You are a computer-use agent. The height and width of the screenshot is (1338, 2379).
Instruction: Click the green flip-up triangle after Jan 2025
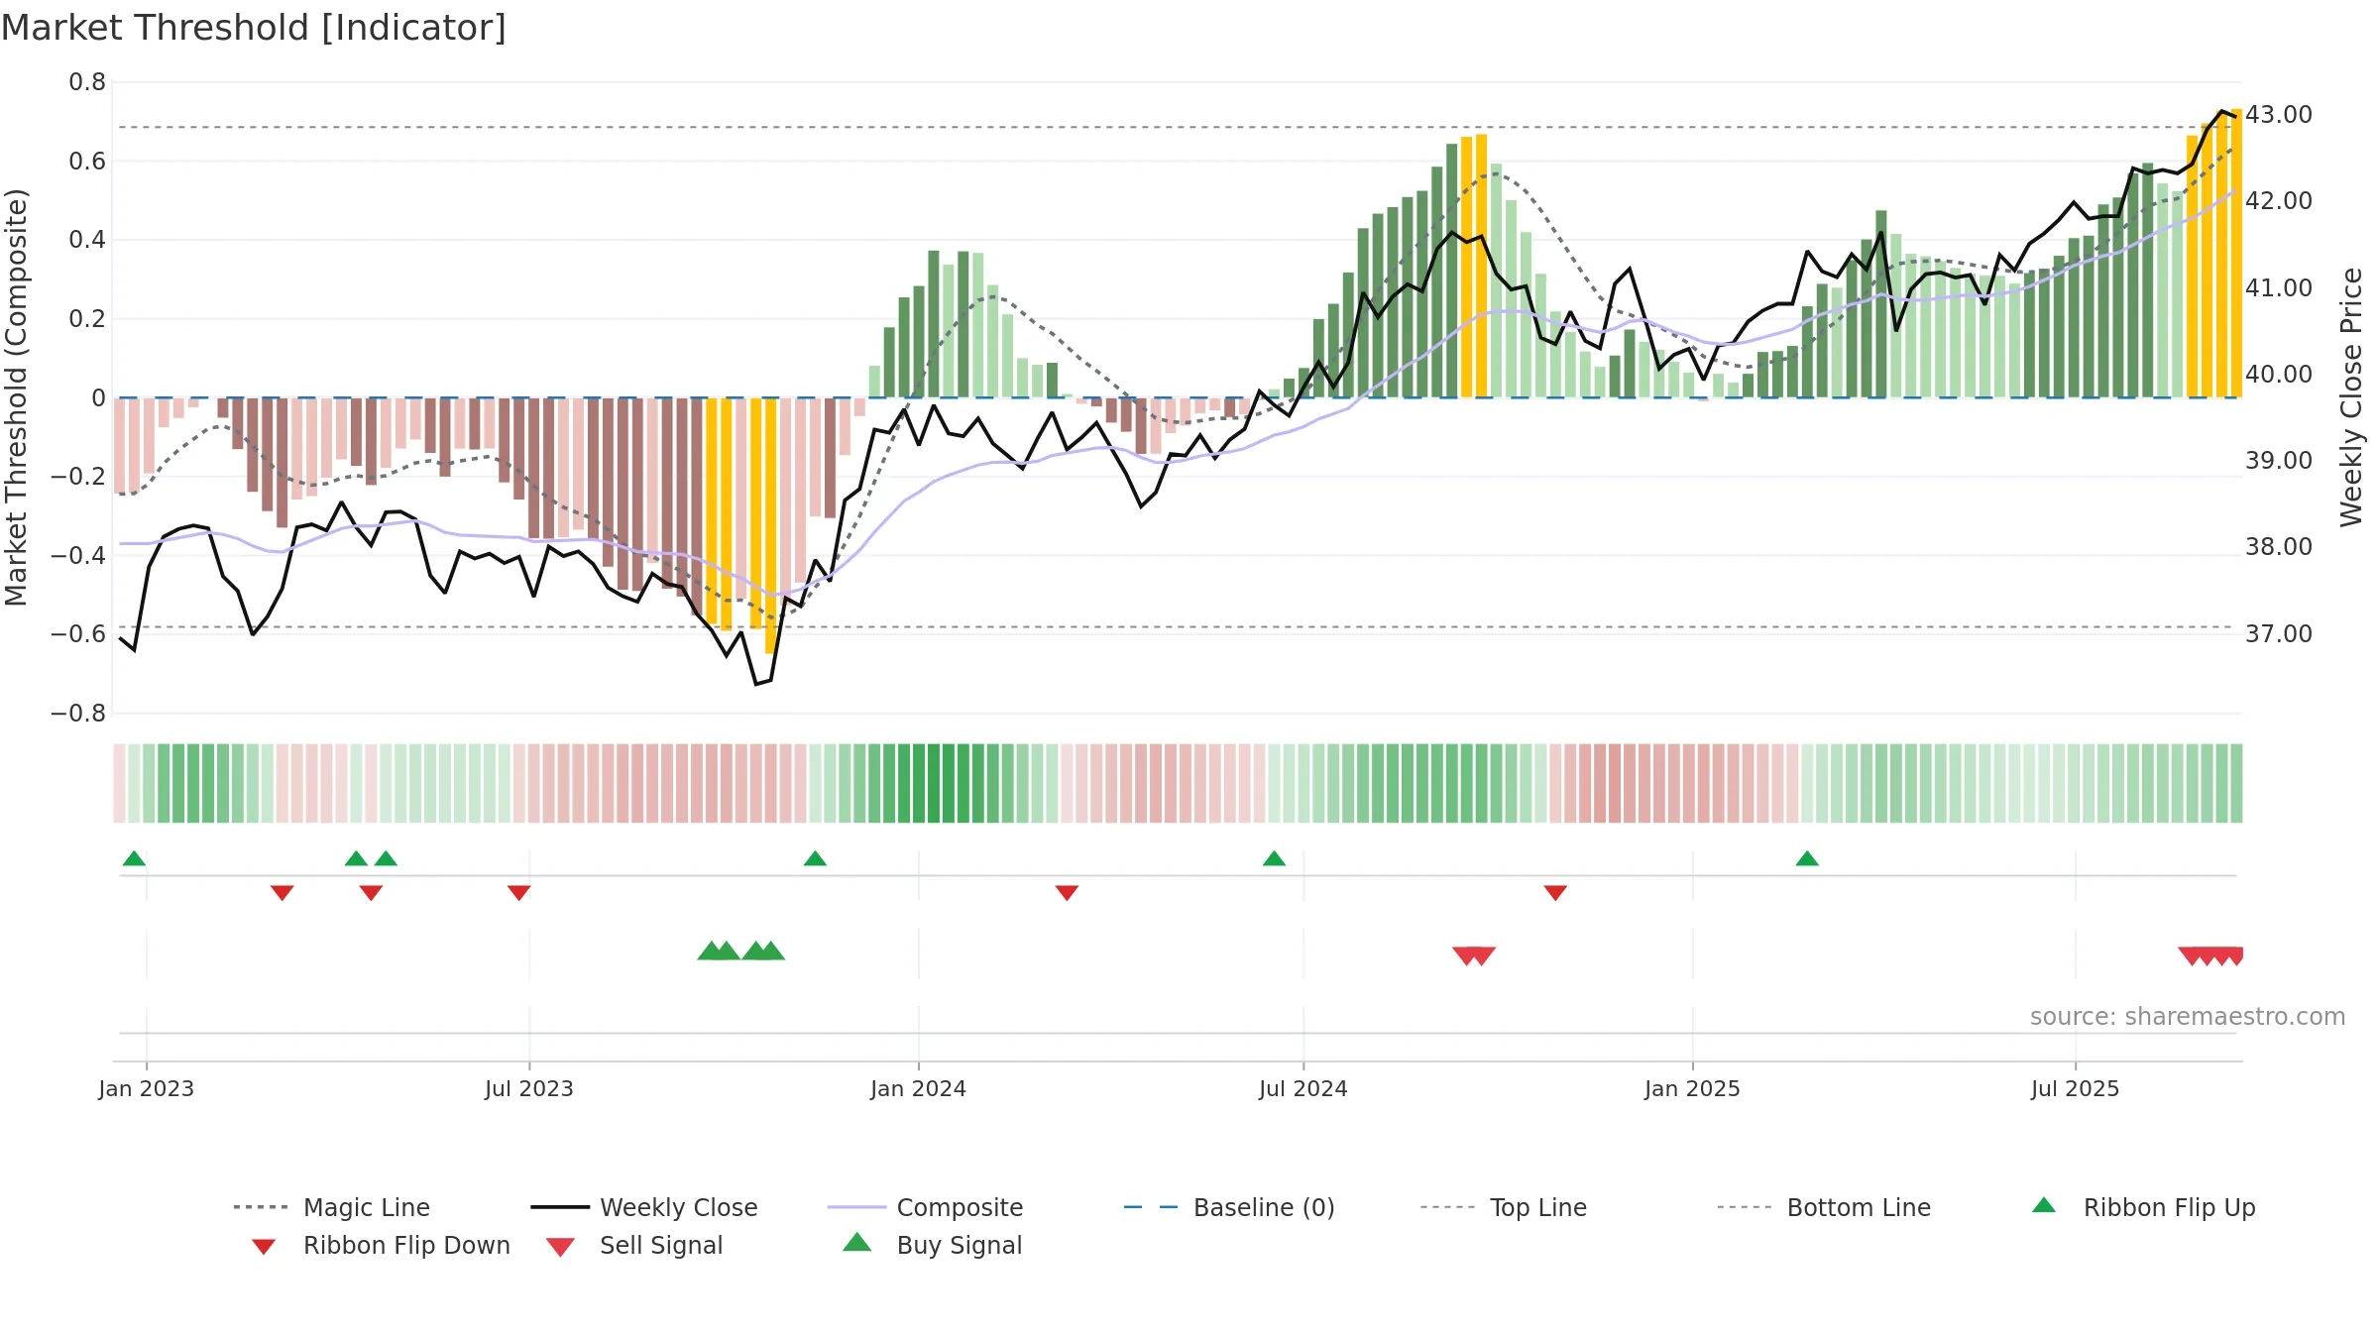(1807, 858)
